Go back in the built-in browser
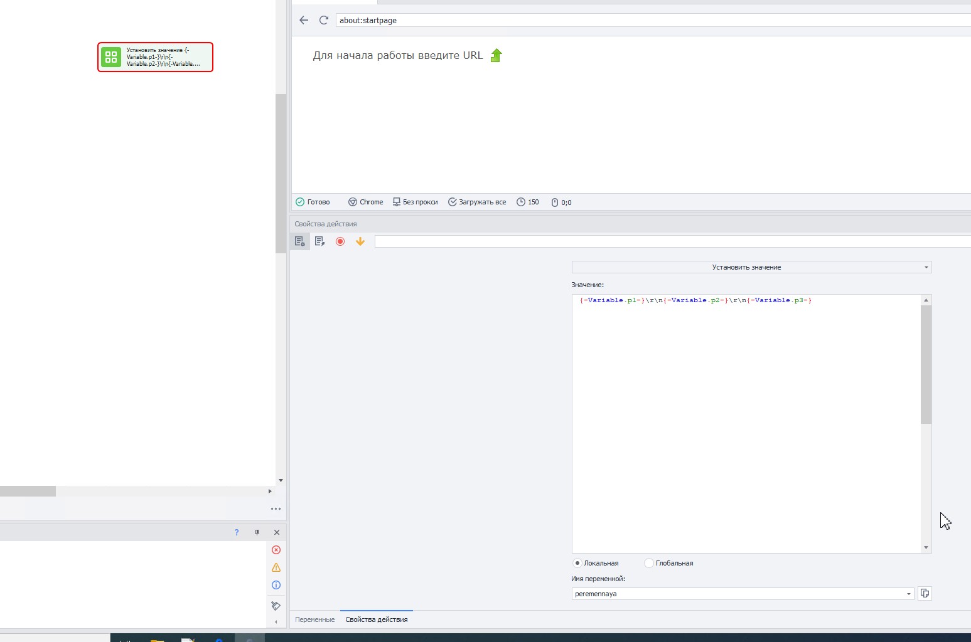The image size is (971, 642). (304, 20)
